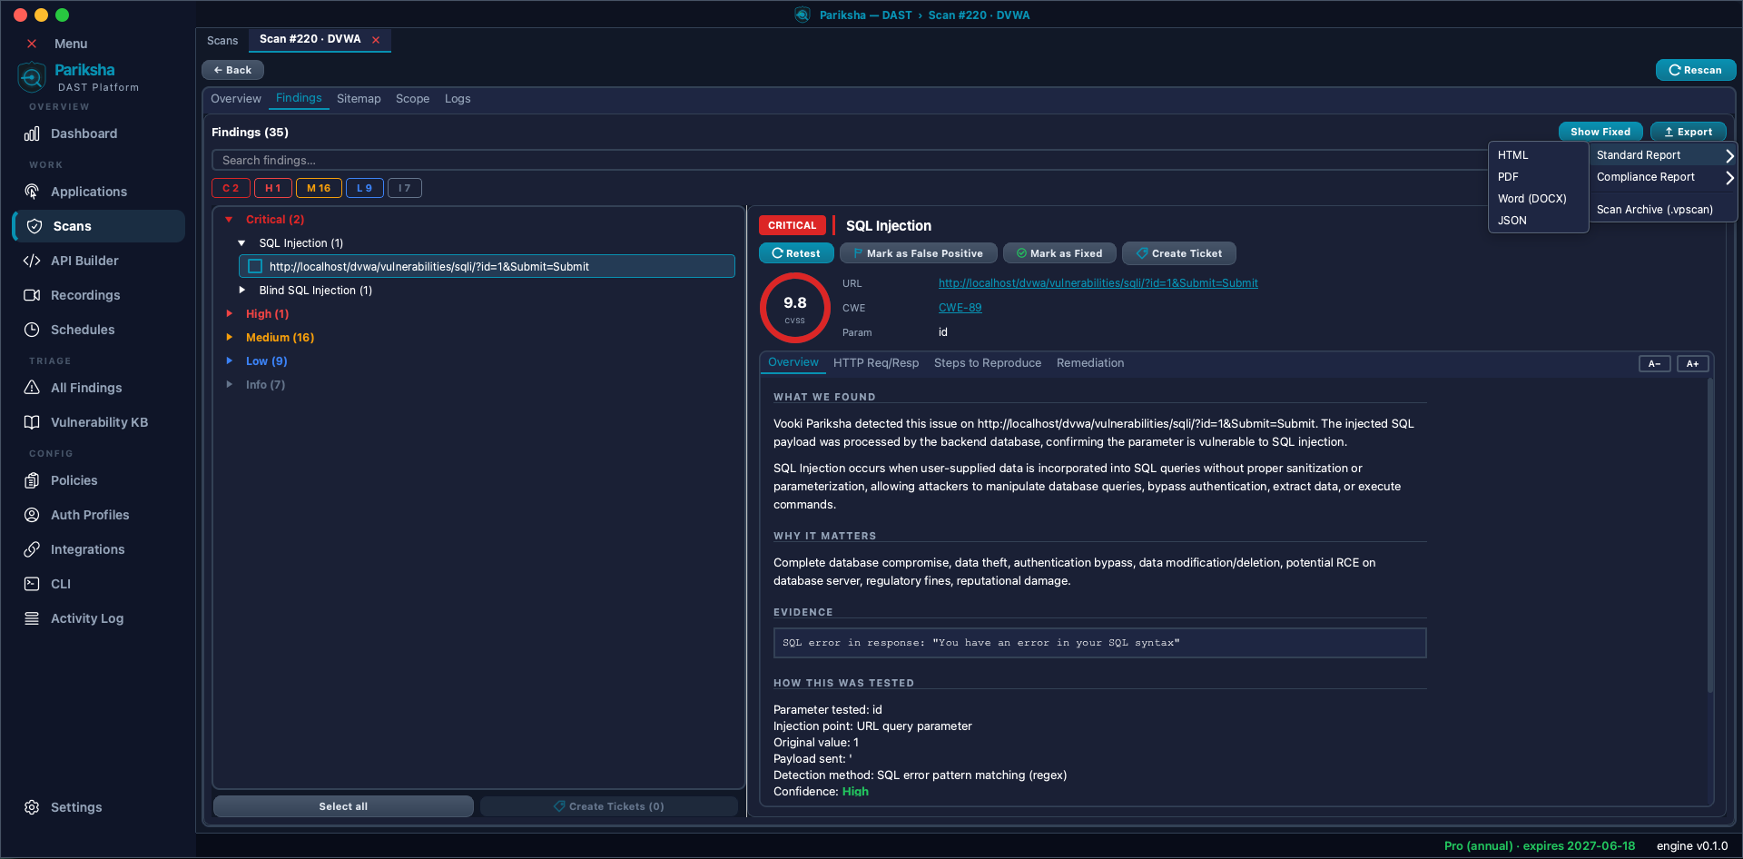Click the Select all button

coord(343,806)
